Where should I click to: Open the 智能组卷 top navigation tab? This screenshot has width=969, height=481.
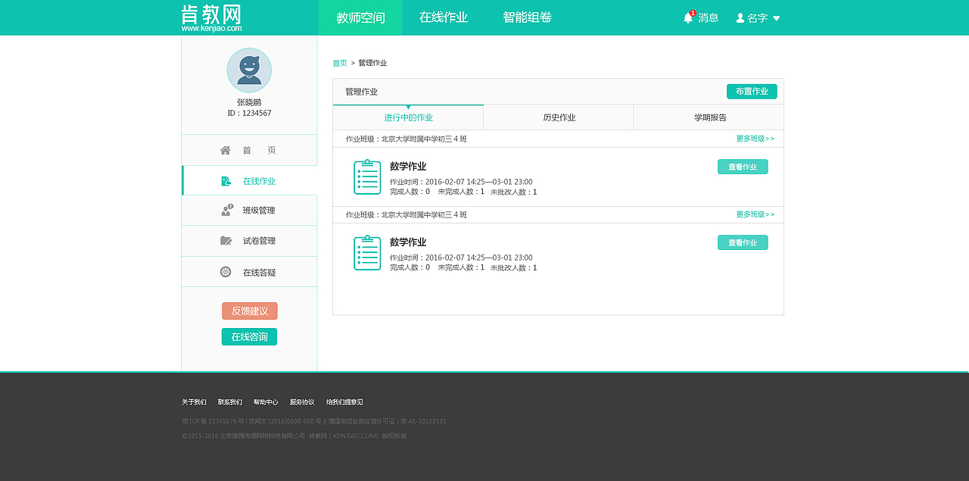coord(528,17)
